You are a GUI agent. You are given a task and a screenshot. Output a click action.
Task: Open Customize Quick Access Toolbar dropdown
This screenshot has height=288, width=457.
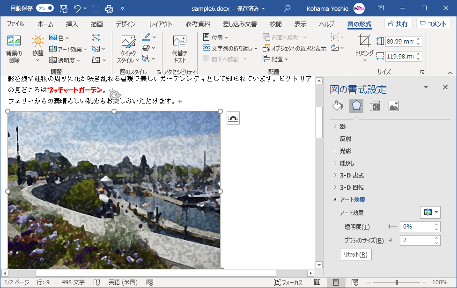(122, 8)
